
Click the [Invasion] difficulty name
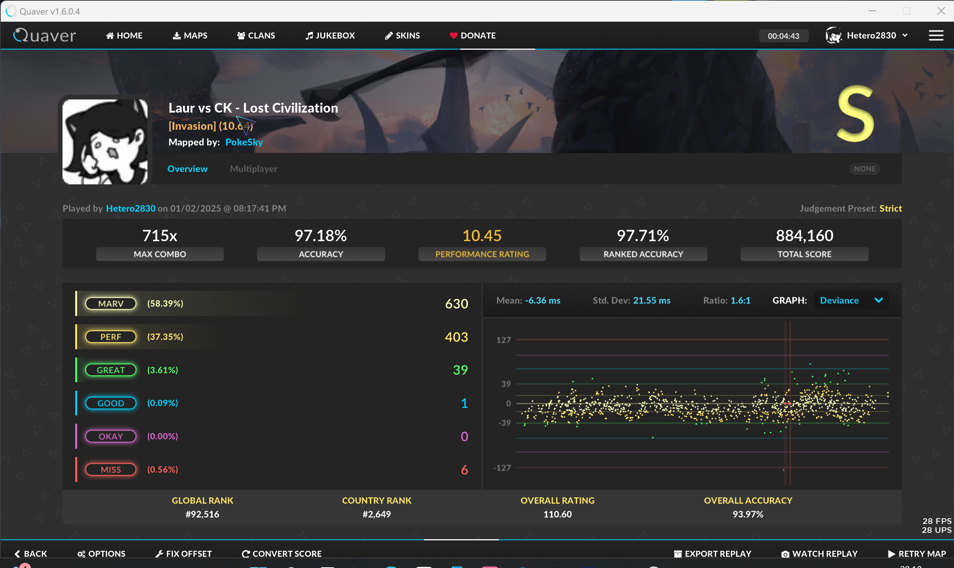[192, 126]
